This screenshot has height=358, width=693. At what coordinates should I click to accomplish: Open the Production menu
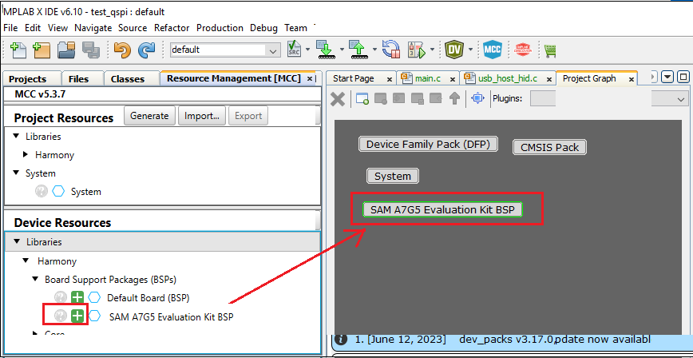(x=220, y=28)
